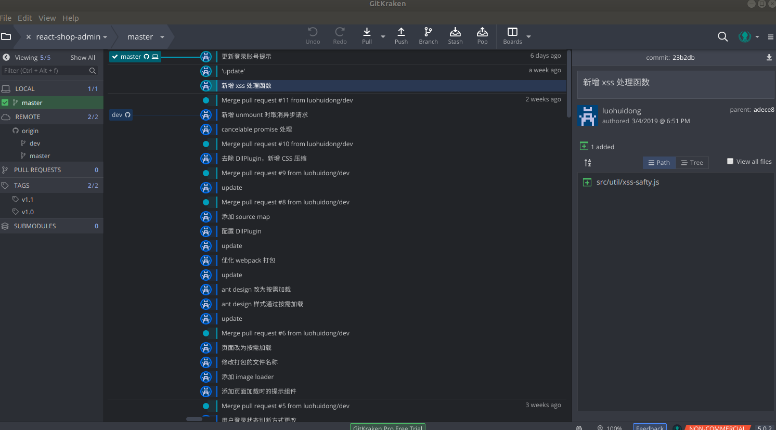Expand the PULL REQUESTS section
This screenshot has width=776, height=430.
coord(51,170)
